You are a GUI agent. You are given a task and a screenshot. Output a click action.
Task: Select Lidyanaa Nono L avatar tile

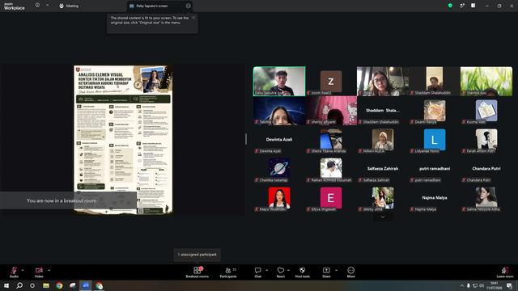(x=435, y=140)
